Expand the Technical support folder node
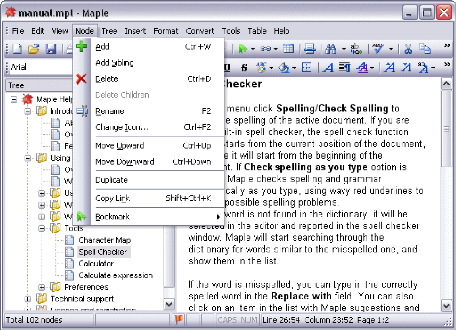This screenshot has height=330, width=456. coord(28,299)
